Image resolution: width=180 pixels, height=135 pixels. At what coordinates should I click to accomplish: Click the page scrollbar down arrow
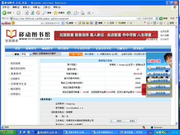pos(176,123)
